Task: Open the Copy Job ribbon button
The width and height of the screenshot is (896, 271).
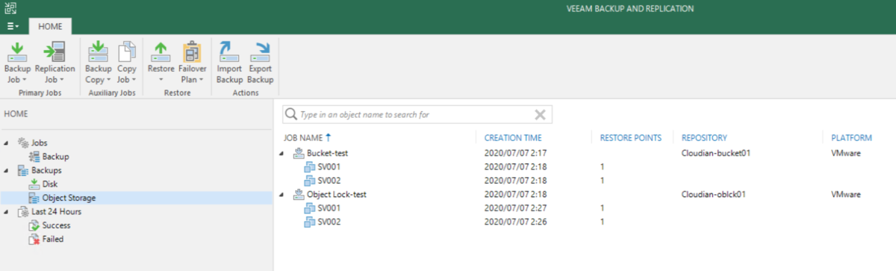Action: 127,63
